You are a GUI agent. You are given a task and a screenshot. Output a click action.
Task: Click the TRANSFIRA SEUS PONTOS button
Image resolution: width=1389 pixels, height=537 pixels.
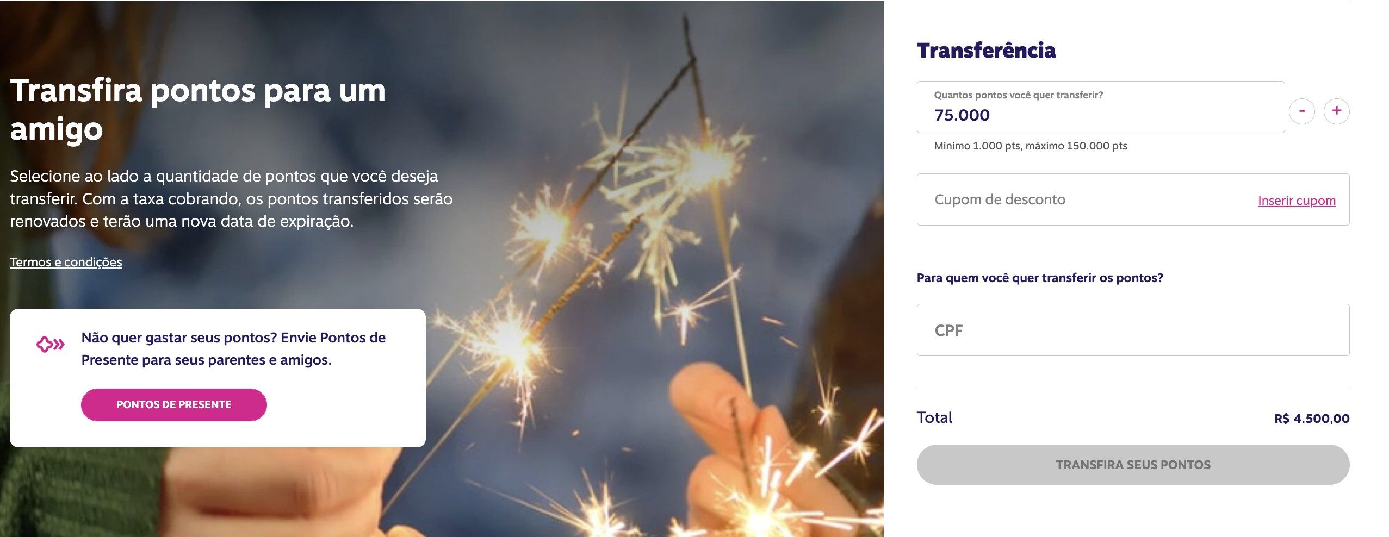click(1133, 465)
